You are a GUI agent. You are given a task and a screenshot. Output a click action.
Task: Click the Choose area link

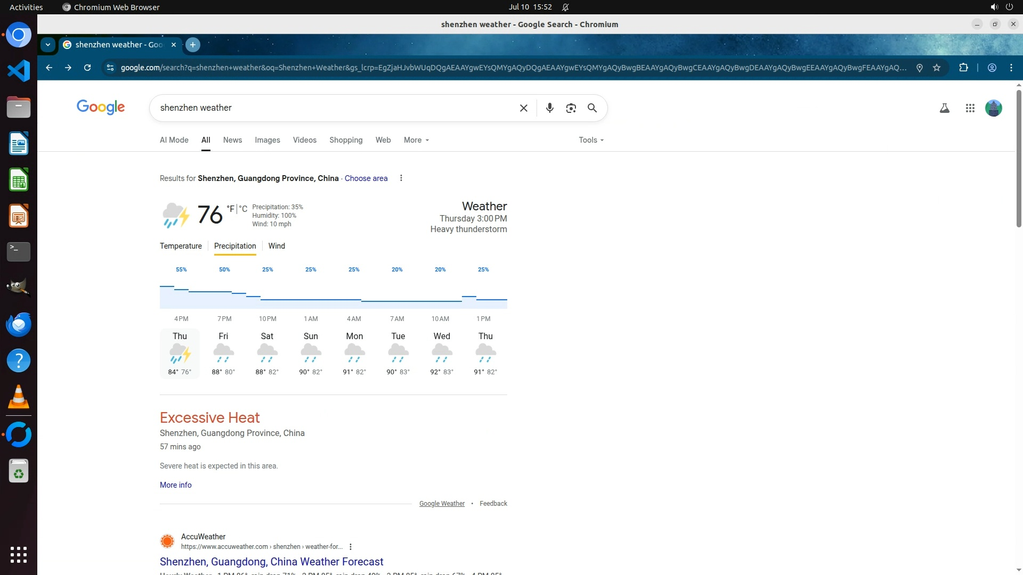[366, 178]
